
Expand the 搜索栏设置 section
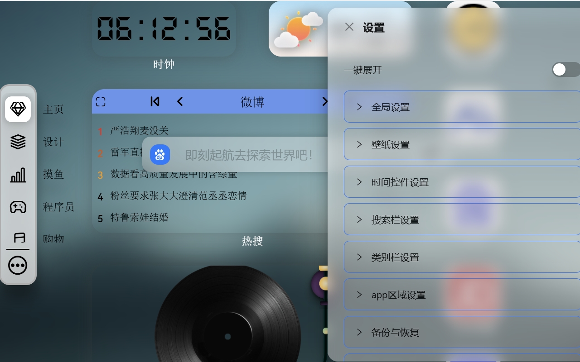tap(462, 219)
